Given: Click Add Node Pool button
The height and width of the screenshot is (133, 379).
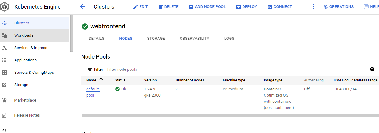Looking at the screenshot, I should pos(207,7).
